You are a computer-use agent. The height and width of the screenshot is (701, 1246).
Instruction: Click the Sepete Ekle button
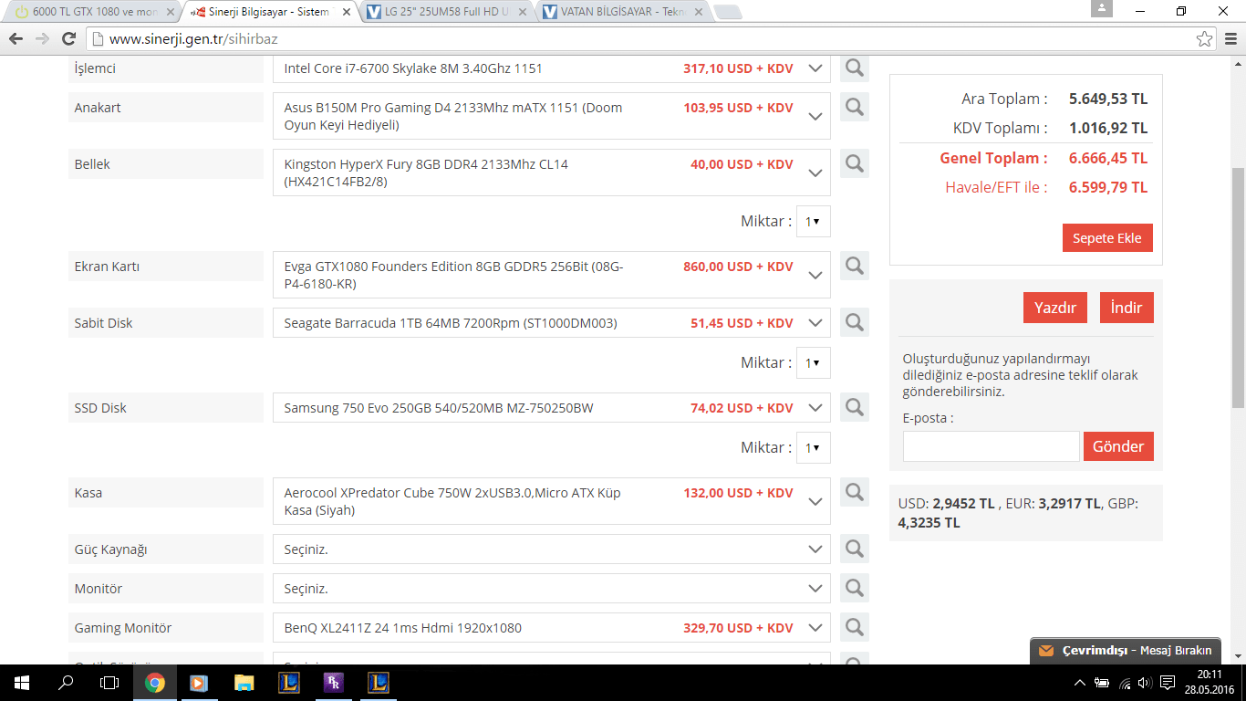click(x=1107, y=238)
